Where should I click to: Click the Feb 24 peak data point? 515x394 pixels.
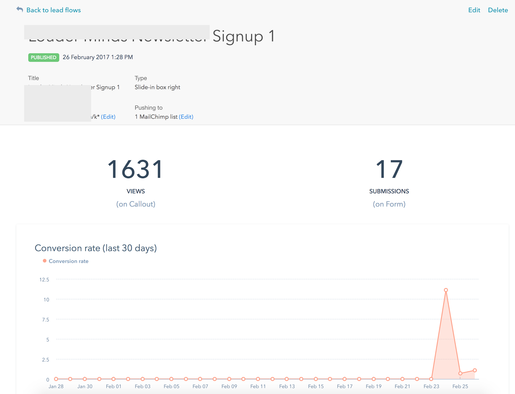[446, 290]
